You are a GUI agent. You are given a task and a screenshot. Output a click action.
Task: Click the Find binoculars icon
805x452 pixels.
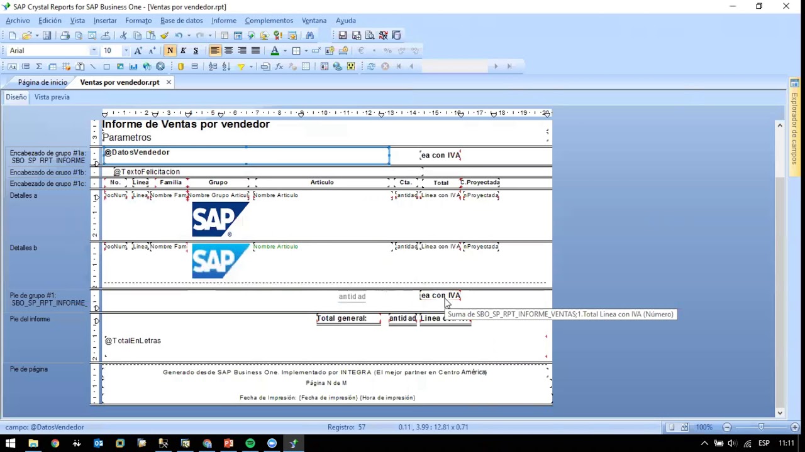(x=309, y=36)
